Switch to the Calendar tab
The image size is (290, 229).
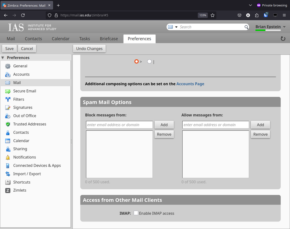pyautogui.click(x=61, y=39)
